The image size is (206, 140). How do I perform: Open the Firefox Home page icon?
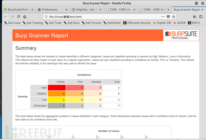(25, 17)
